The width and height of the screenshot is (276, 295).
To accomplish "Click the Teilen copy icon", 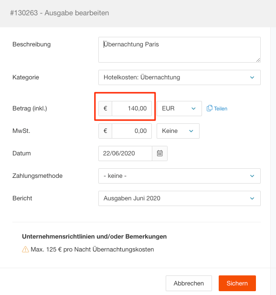I will pos(210,109).
